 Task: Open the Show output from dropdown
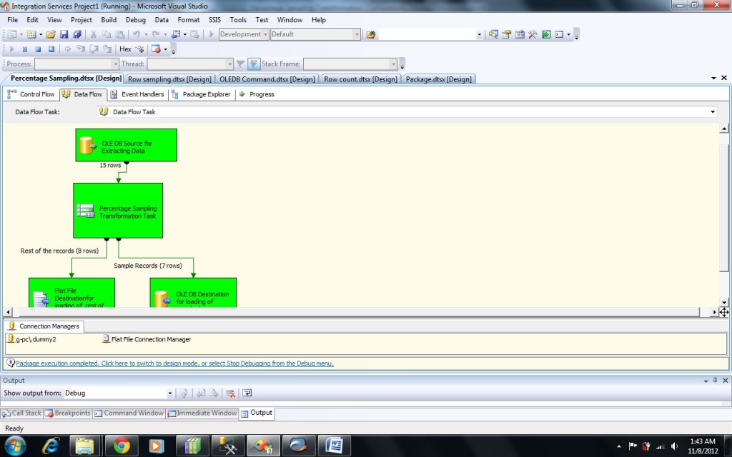[x=169, y=393]
